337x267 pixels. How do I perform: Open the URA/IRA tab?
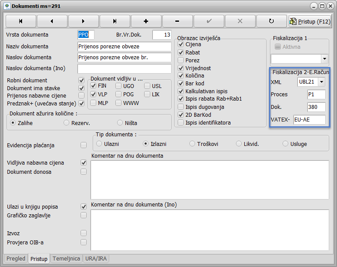point(96,259)
